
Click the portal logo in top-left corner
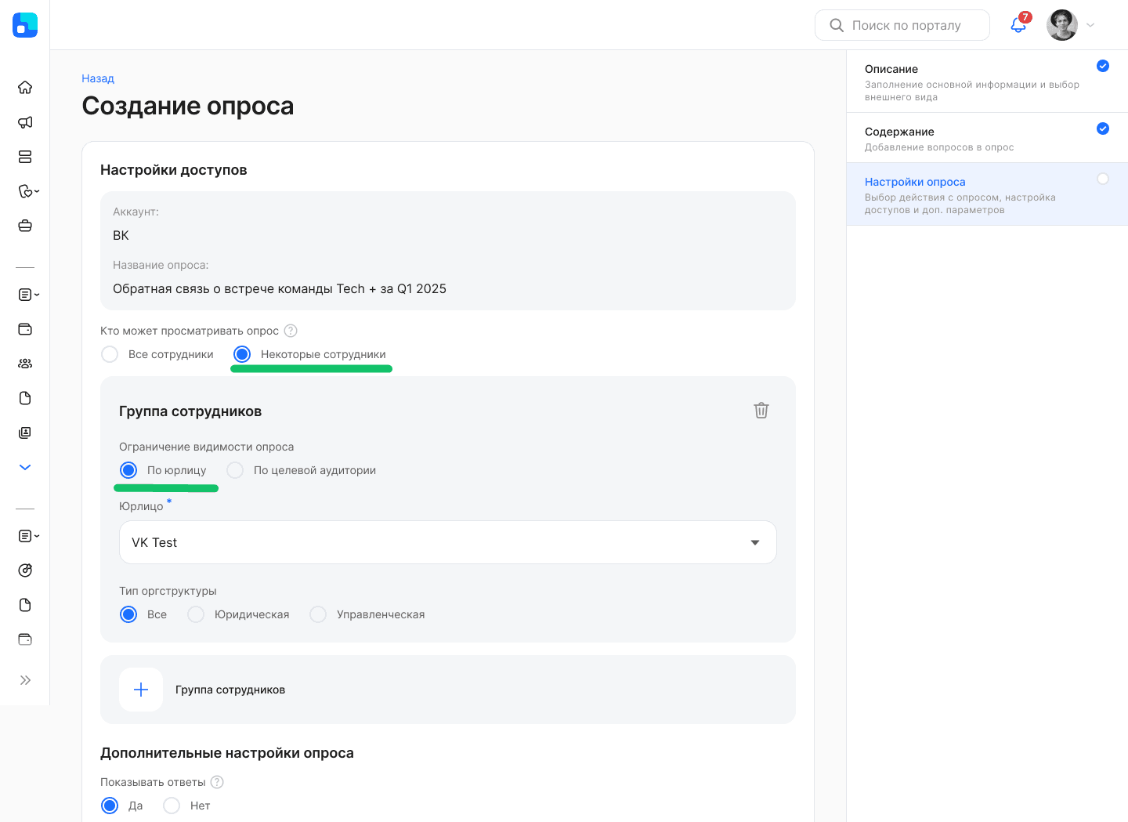(25, 25)
